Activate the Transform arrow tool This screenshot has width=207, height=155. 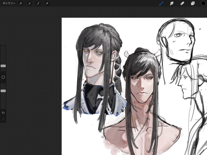coord(47,3)
